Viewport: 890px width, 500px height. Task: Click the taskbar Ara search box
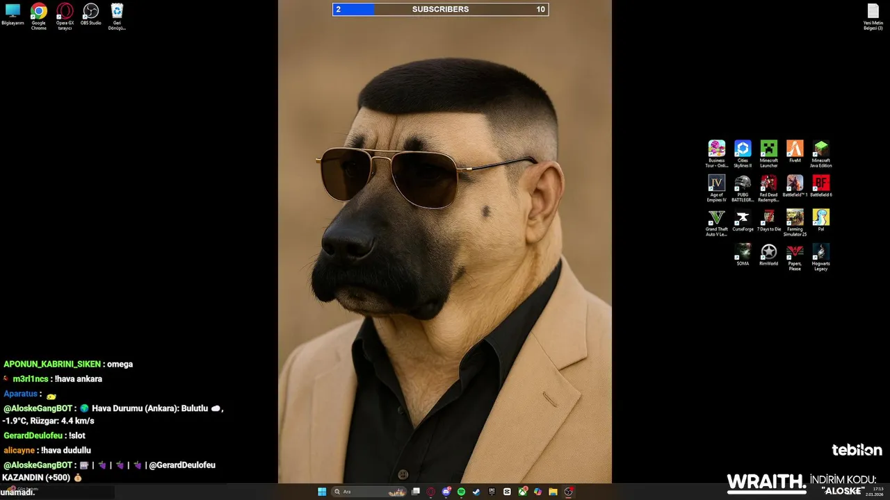(369, 492)
